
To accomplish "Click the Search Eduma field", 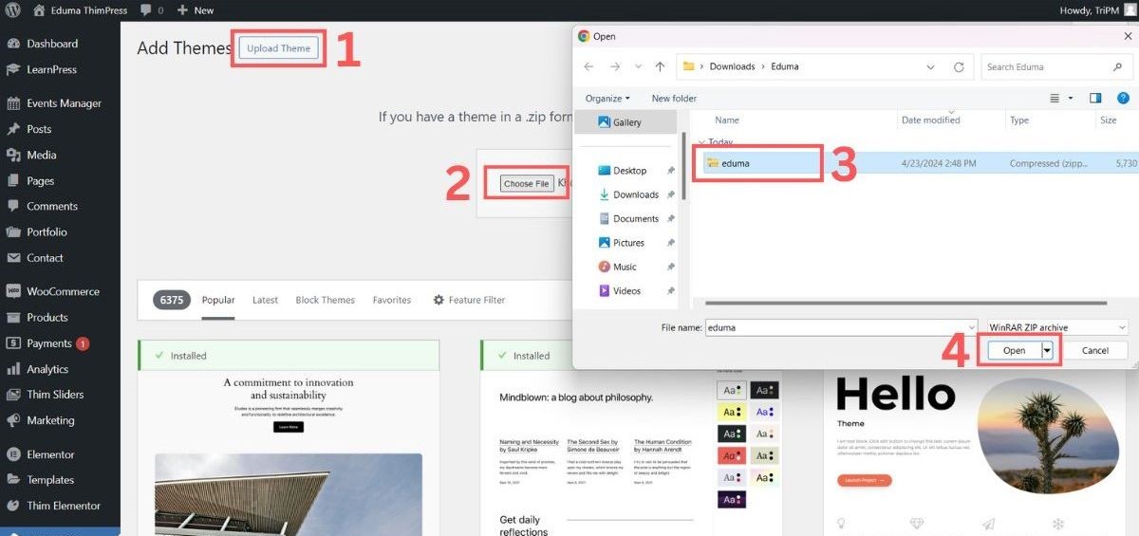I will pyautogui.click(x=1055, y=67).
